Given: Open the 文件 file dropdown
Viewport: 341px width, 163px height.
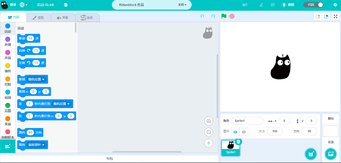Looking at the screenshot, I should coord(182,5).
